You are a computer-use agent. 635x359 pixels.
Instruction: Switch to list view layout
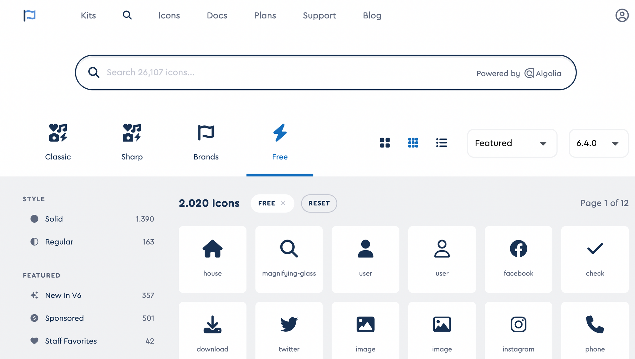point(441,143)
